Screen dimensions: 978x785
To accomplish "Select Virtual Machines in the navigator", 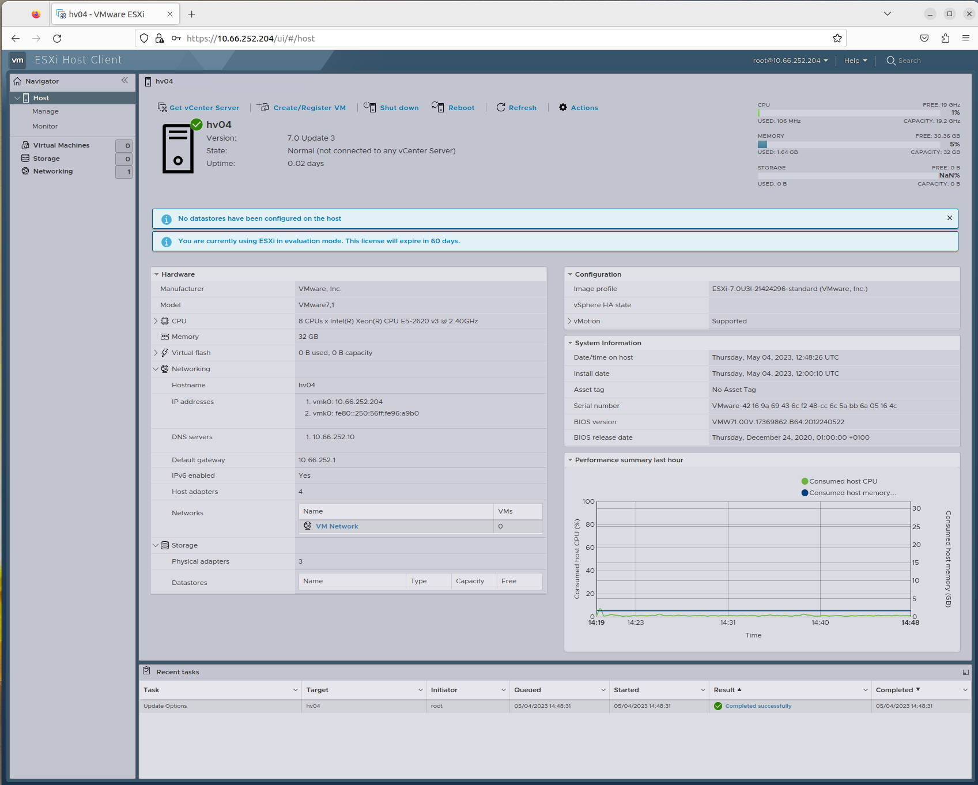I will tap(61, 145).
